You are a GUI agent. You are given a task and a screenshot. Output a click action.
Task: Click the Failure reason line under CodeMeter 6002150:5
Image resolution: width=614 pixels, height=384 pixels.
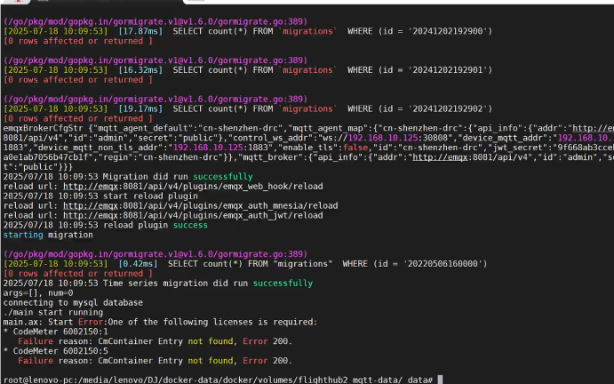click(x=155, y=361)
